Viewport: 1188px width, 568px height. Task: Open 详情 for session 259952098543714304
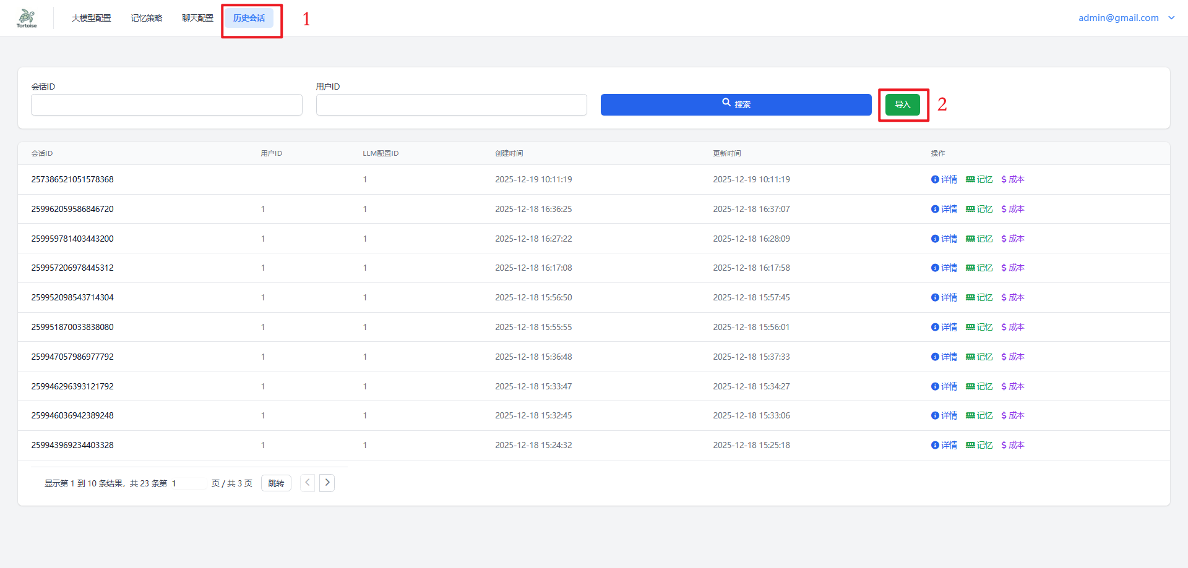pyautogui.click(x=944, y=297)
